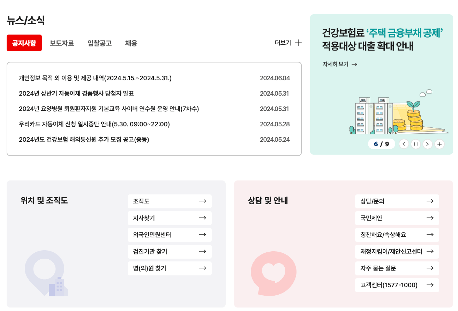Advance to the next banner slide
Screen dimensions: 458x311
click(x=428, y=144)
